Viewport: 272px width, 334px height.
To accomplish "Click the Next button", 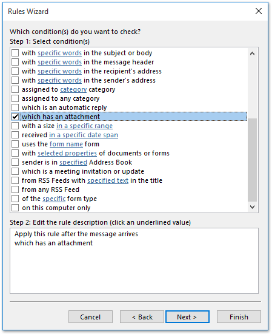I will click(x=187, y=317).
